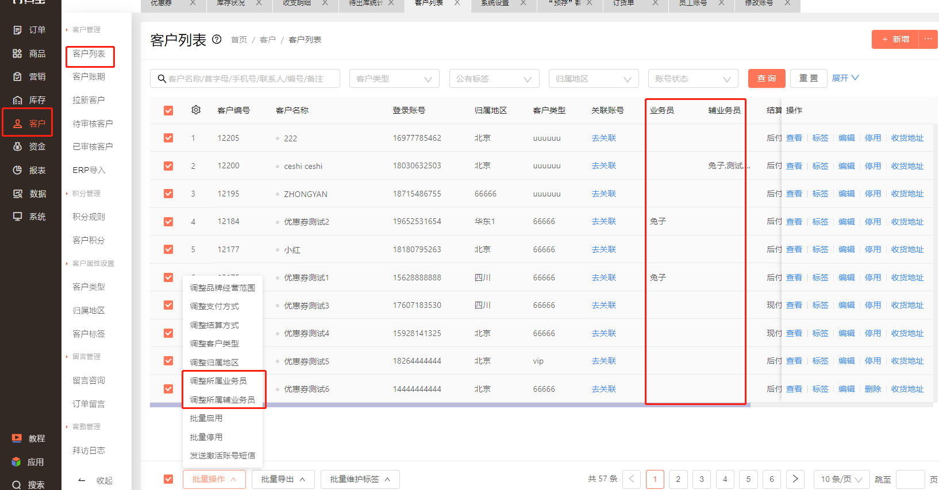The width and height of the screenshot is (939, 490).
Task: Focus the 跳至 page number field
Action: click(x=910, y=479)
